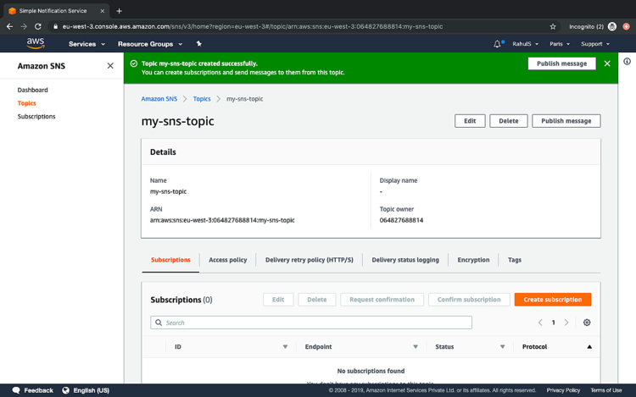Dismiss the green success banner

click(607, 63)
